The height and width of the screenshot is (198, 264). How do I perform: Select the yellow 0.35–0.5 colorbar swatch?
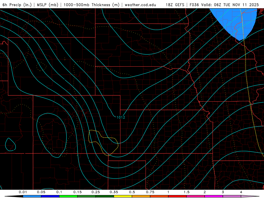(x=123, y=196)
